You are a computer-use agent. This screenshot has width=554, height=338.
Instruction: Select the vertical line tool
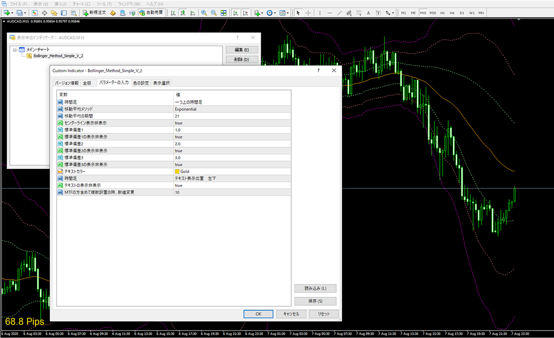[x=320, y=12]
